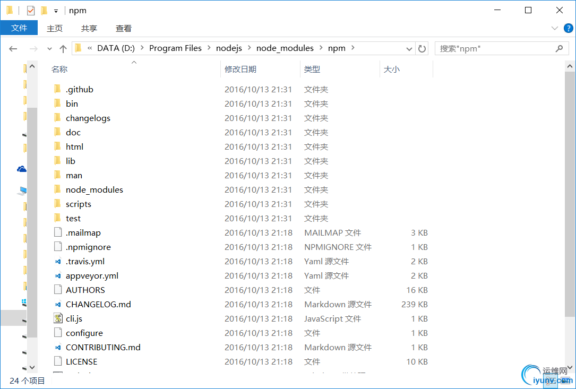Go back with the back arrow

[13, 48]
